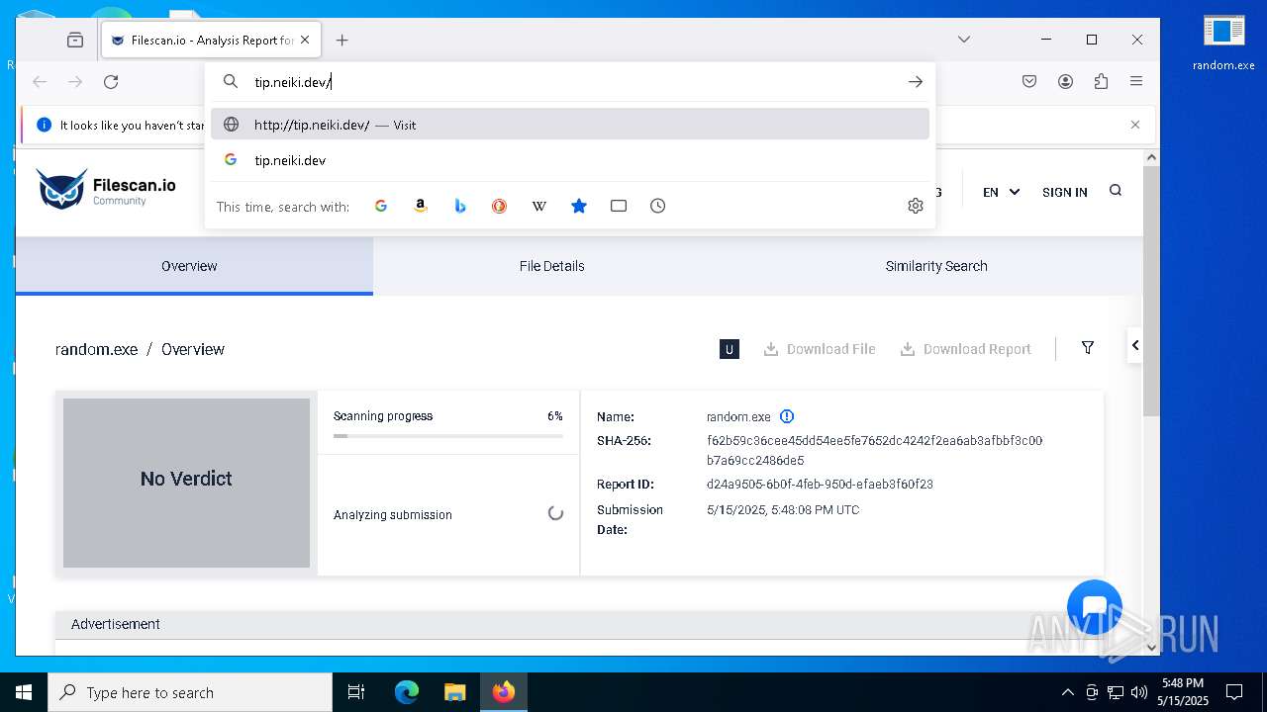The width and height of the screenshot is (1267, 712).
Task: Click Download Report button
Action: (965, 349)
